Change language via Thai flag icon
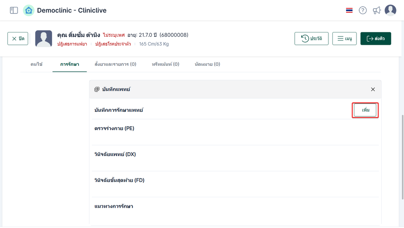The width and height of the screenshot is (404, 228). [349, 10]
